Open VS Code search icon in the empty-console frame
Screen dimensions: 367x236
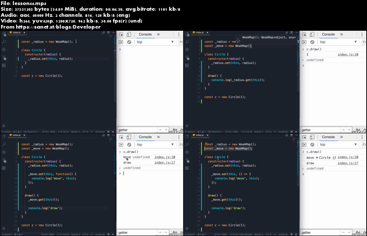(x=4, y=42)
